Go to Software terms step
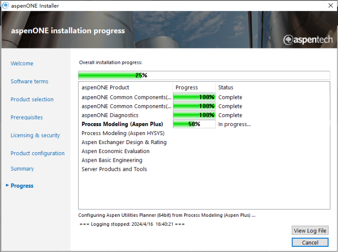 pyautogui.click(x=29, y=81)
